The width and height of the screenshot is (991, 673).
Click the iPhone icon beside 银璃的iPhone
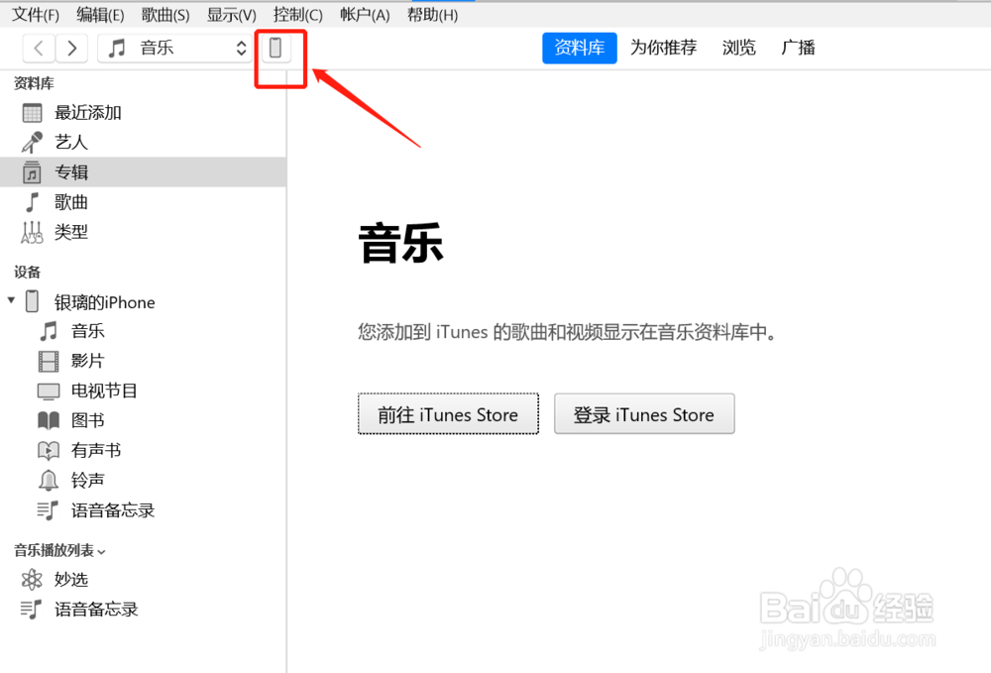point(32,301)
